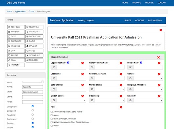Delete the Middle Name field
The width and height of the screenshot is (174, 129).
159,63
